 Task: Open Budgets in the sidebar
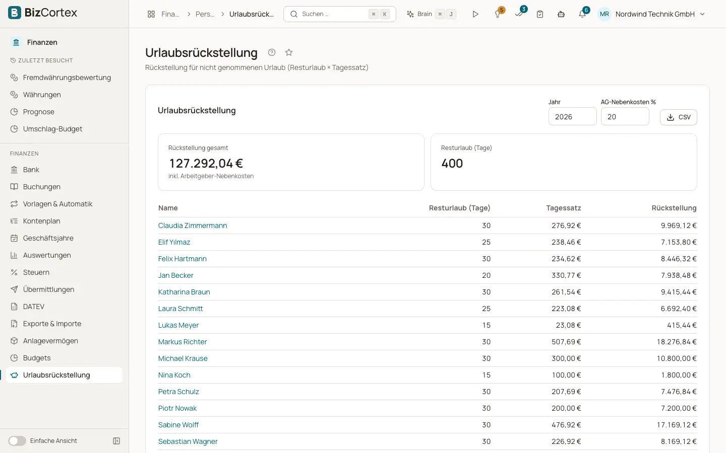point(65,358)
